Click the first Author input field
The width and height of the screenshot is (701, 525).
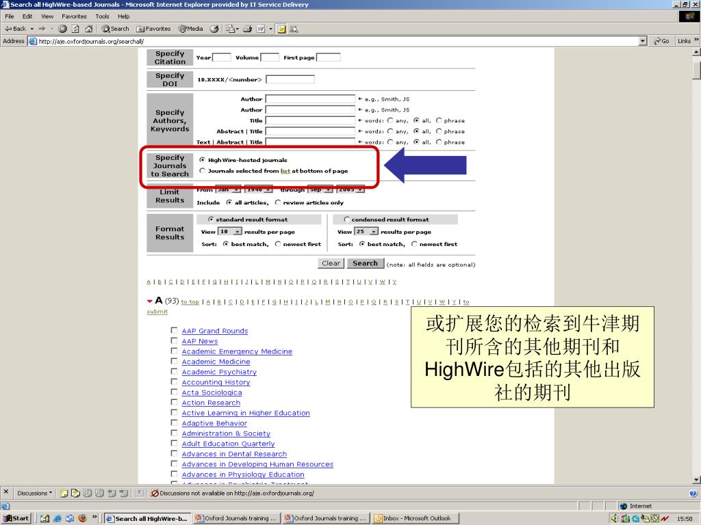[x=310, y=98]
